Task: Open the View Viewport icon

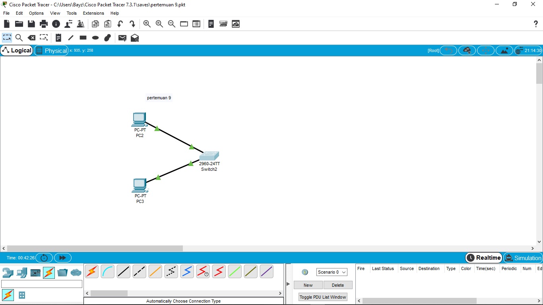Action: [x=184, y=24]
